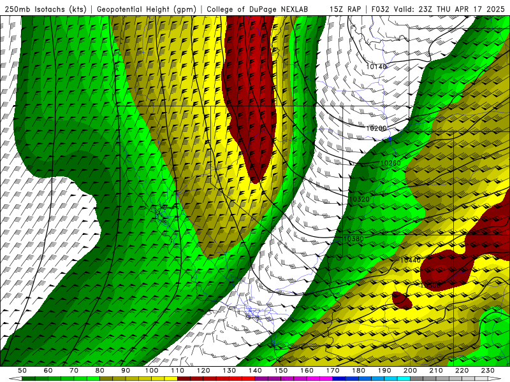Click the 180 value on the color scale
Screen dimensions: 510x382
click(x=358, y=371)
